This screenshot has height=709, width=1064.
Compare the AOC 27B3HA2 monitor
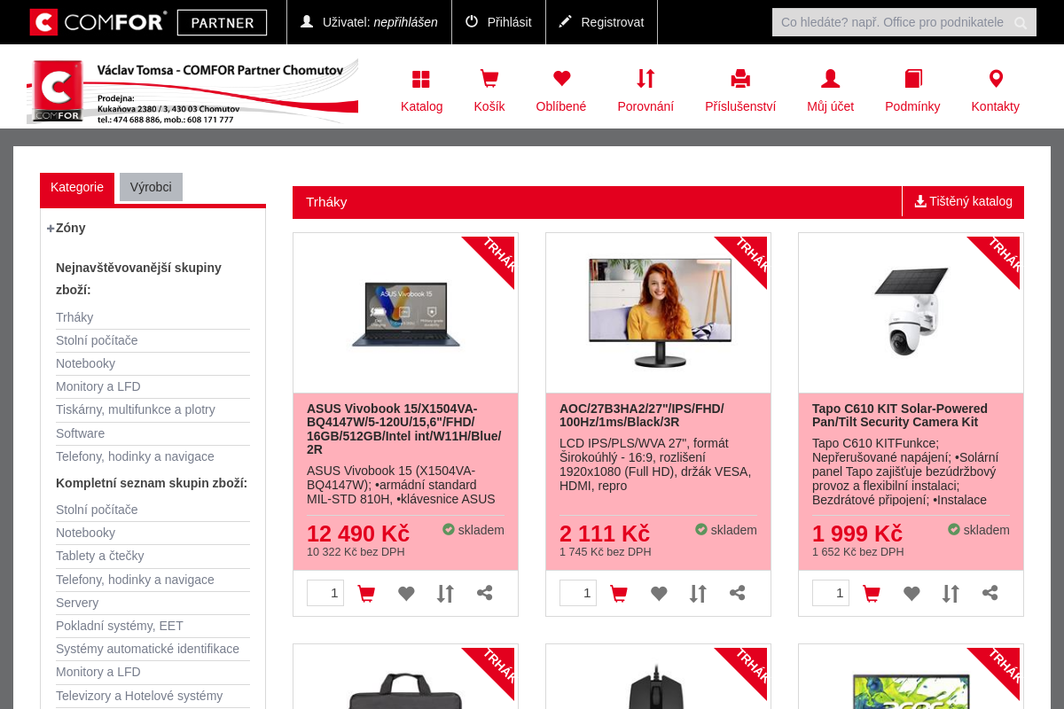tap(698, 593)
